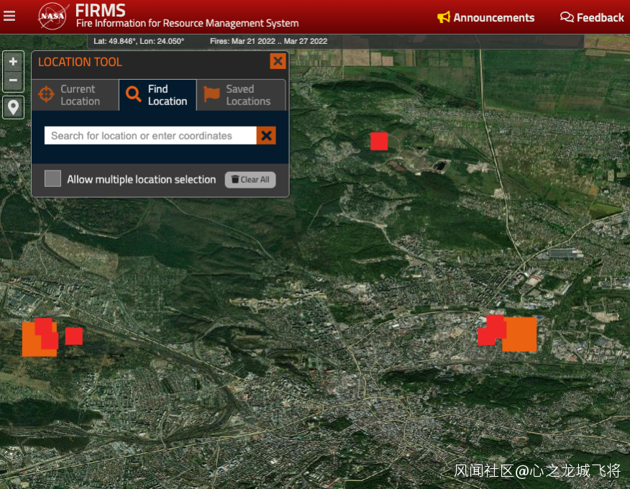This screenshot has height=489, width=630.
Task: Close the Location Tool panel
Action: 278,61
